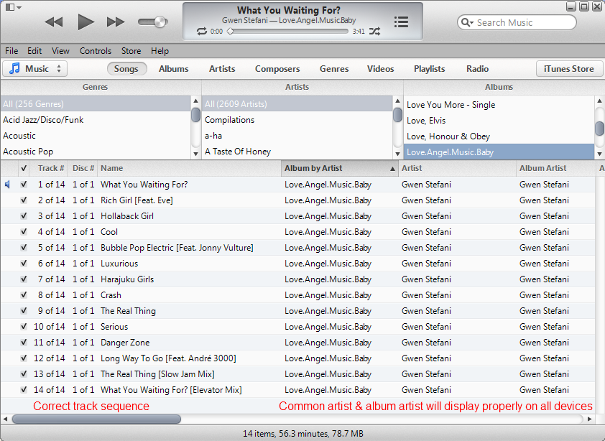The image size is (605, 441).
Task: Select A Taste Of Honey artist
Action: [x=297, y=152]
